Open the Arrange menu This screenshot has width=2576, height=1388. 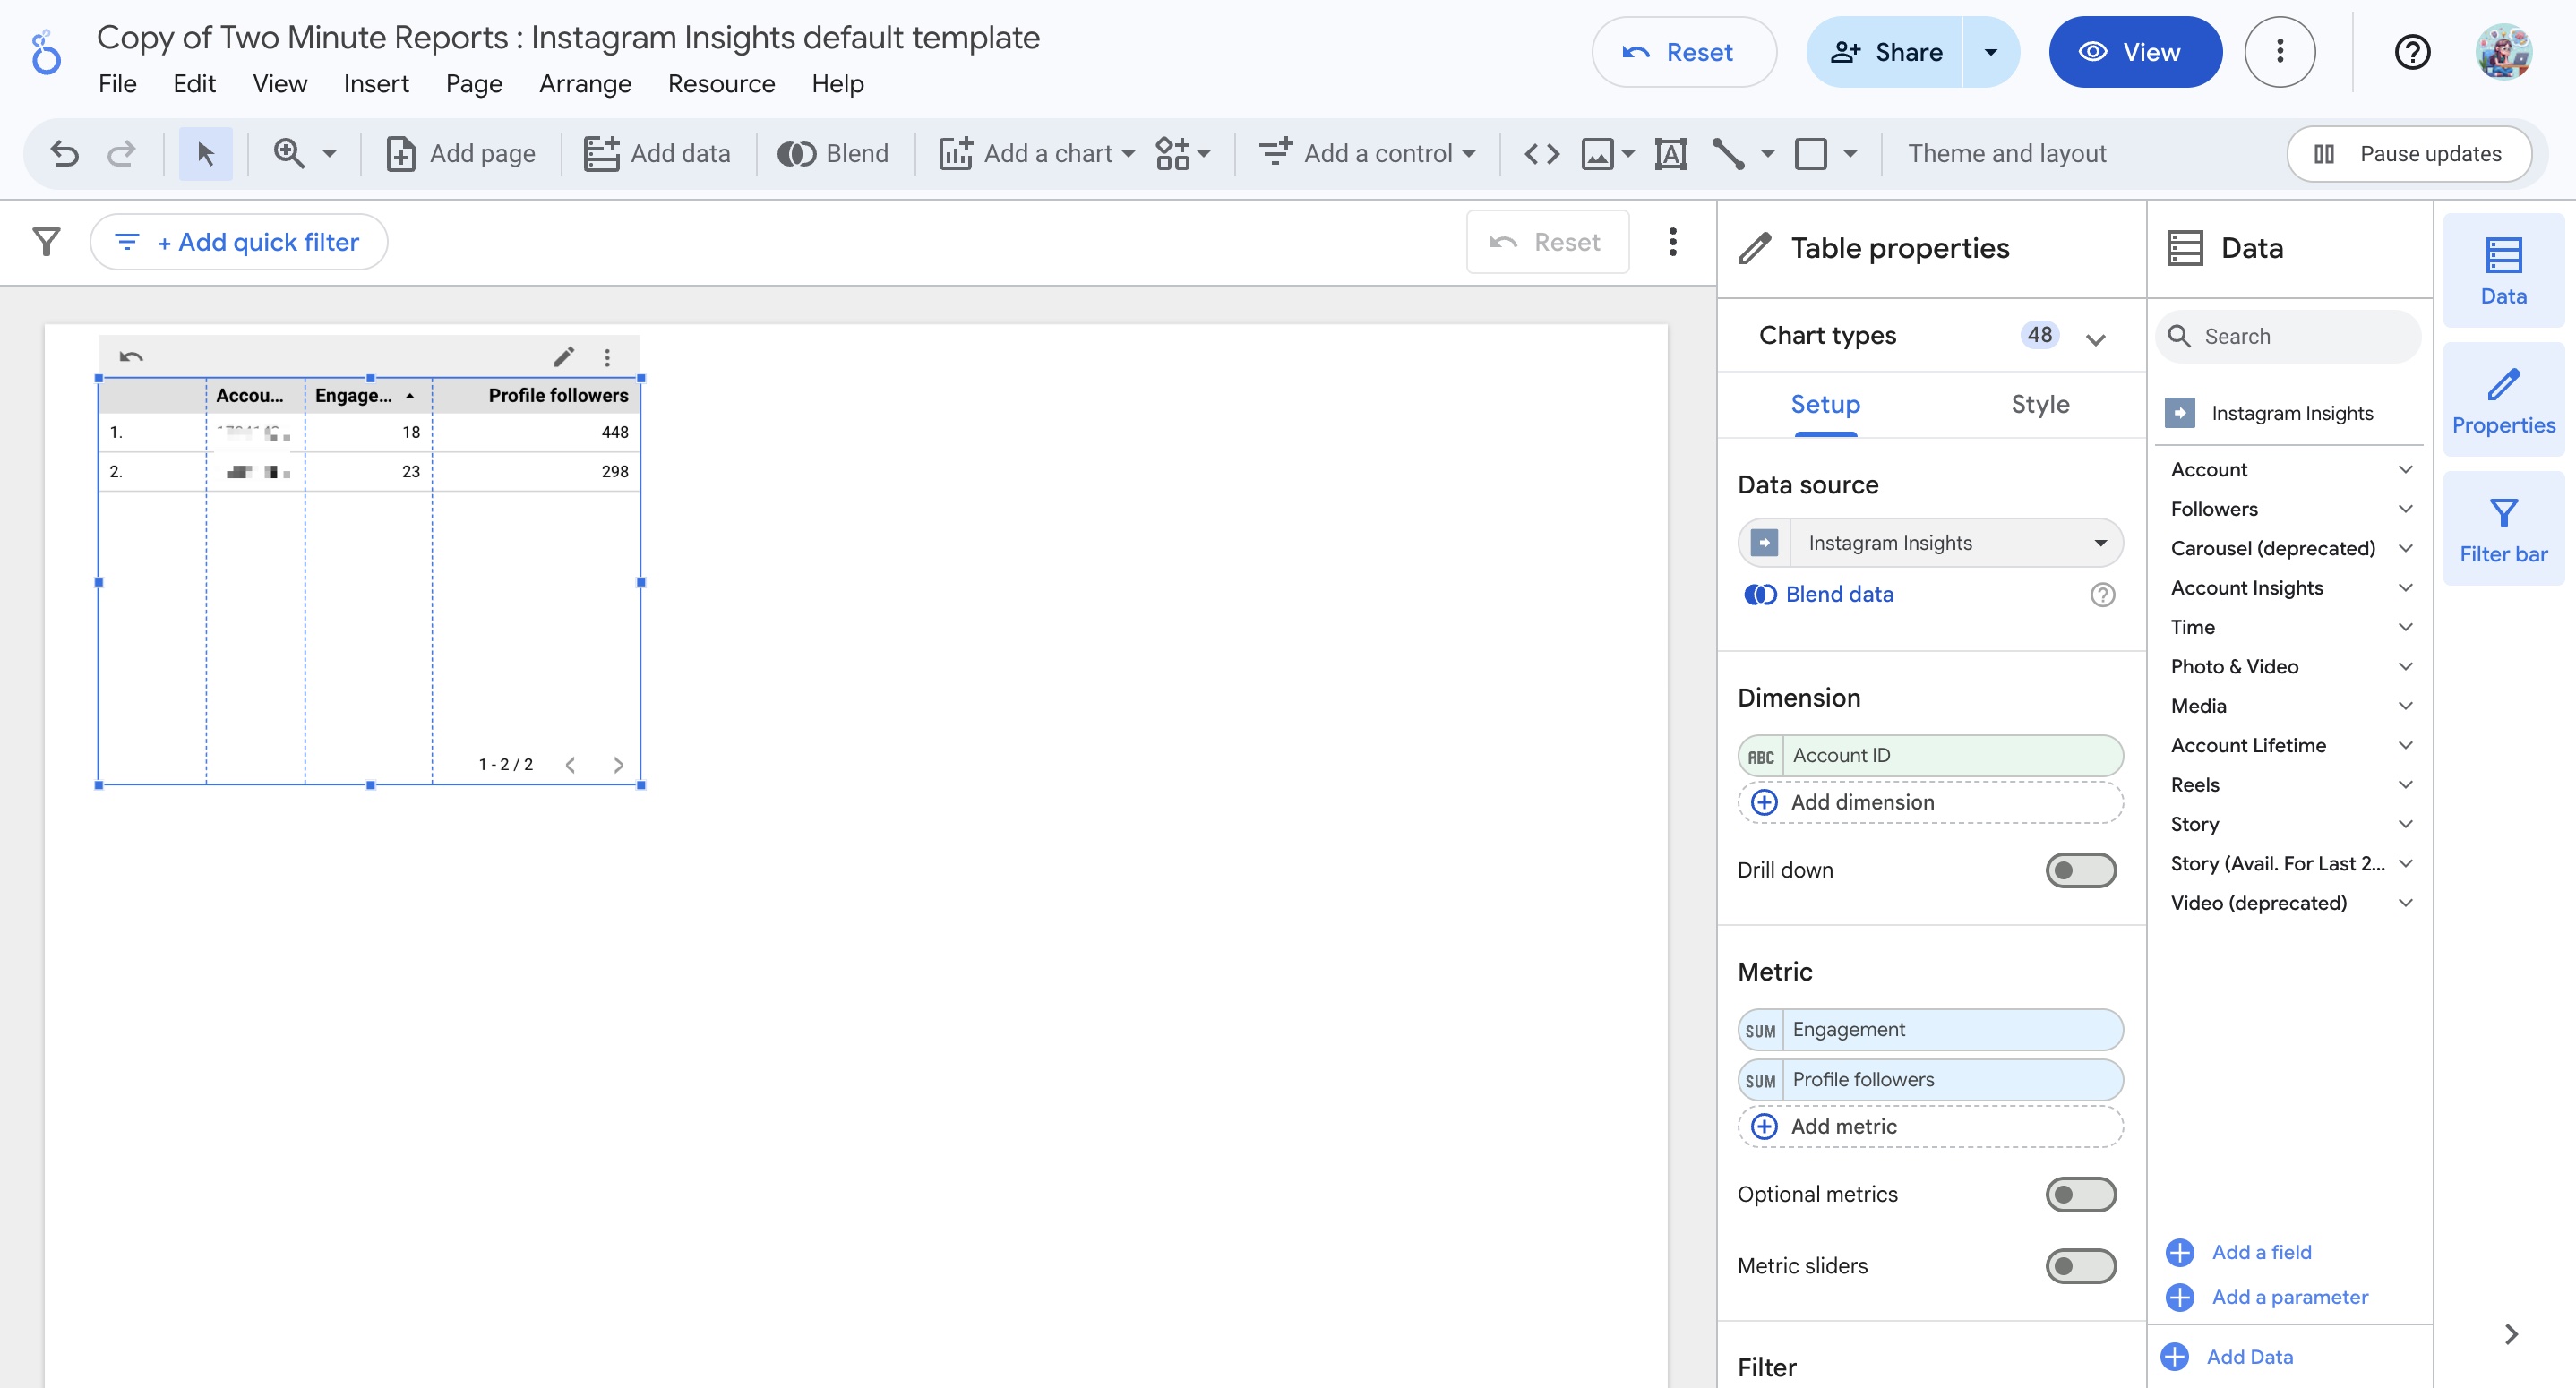[x=585, y=84]
